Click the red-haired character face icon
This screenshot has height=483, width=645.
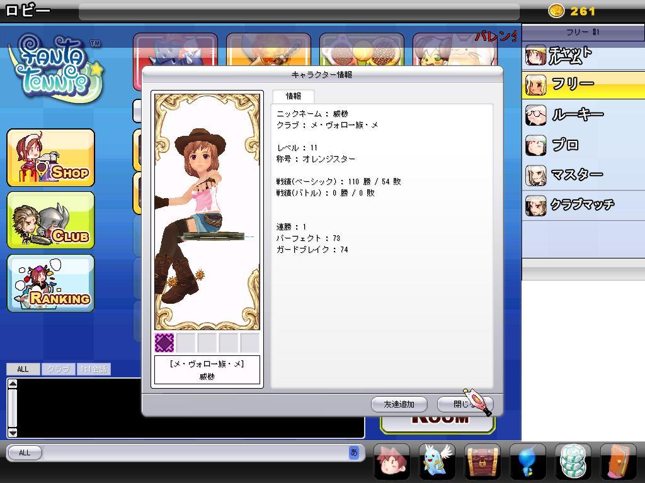(x=392, y=460)
